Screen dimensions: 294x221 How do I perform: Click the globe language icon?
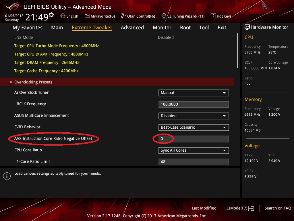click(63, 16)
